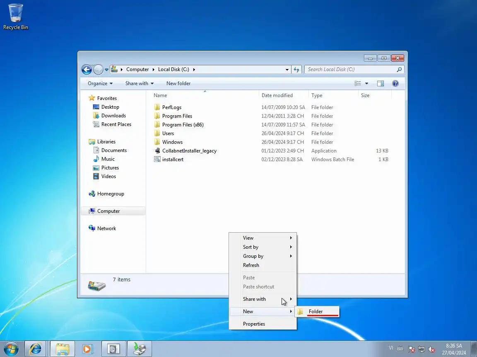Viewport: 477px width, 357px height.
Task: Open the Videos library
Action: coord(108,176)
